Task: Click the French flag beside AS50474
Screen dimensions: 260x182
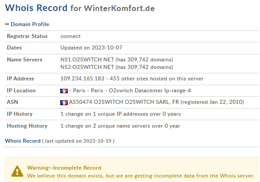Action: (64, 102)
